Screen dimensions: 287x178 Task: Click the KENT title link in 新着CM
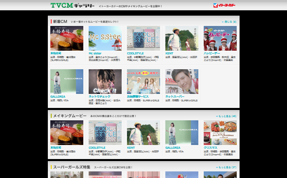point(169,53)
